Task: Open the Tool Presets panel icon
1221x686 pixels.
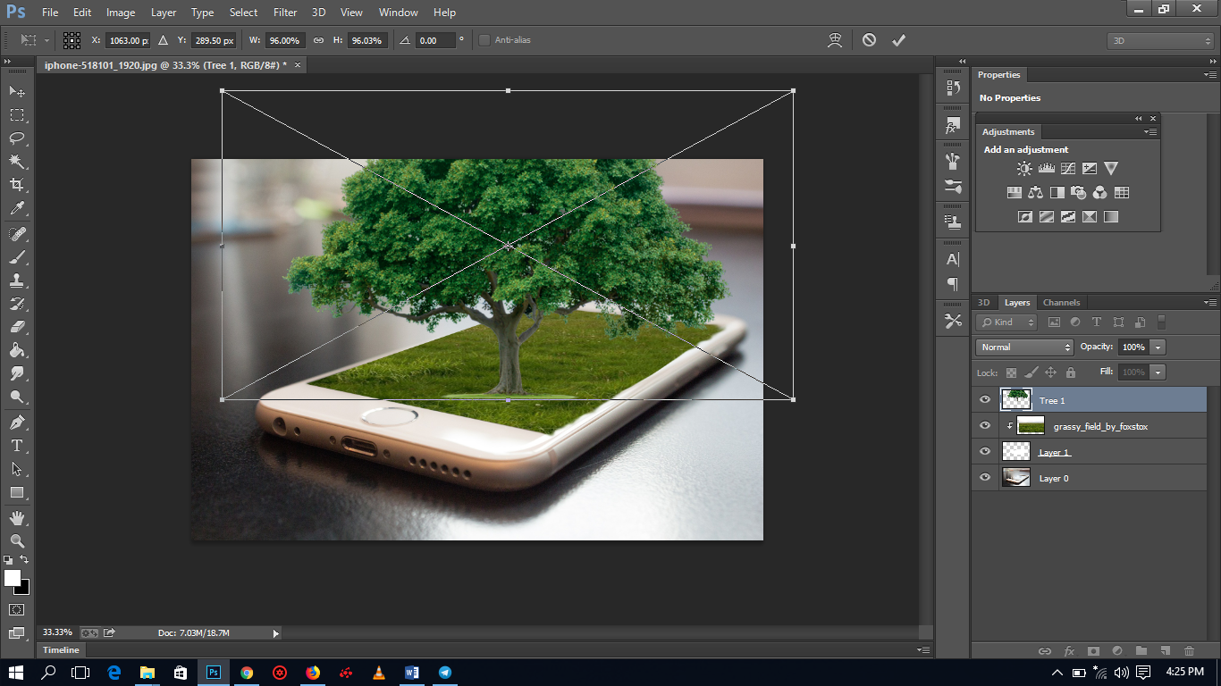Action: [x=953, y=321]
